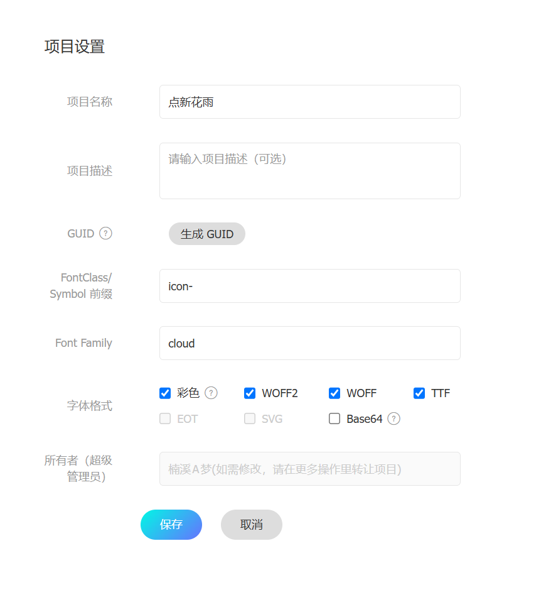The width and height of the screenshot is (551, 607).
Task: Click the 项目设置 heading
Action: tap(75, 46)
